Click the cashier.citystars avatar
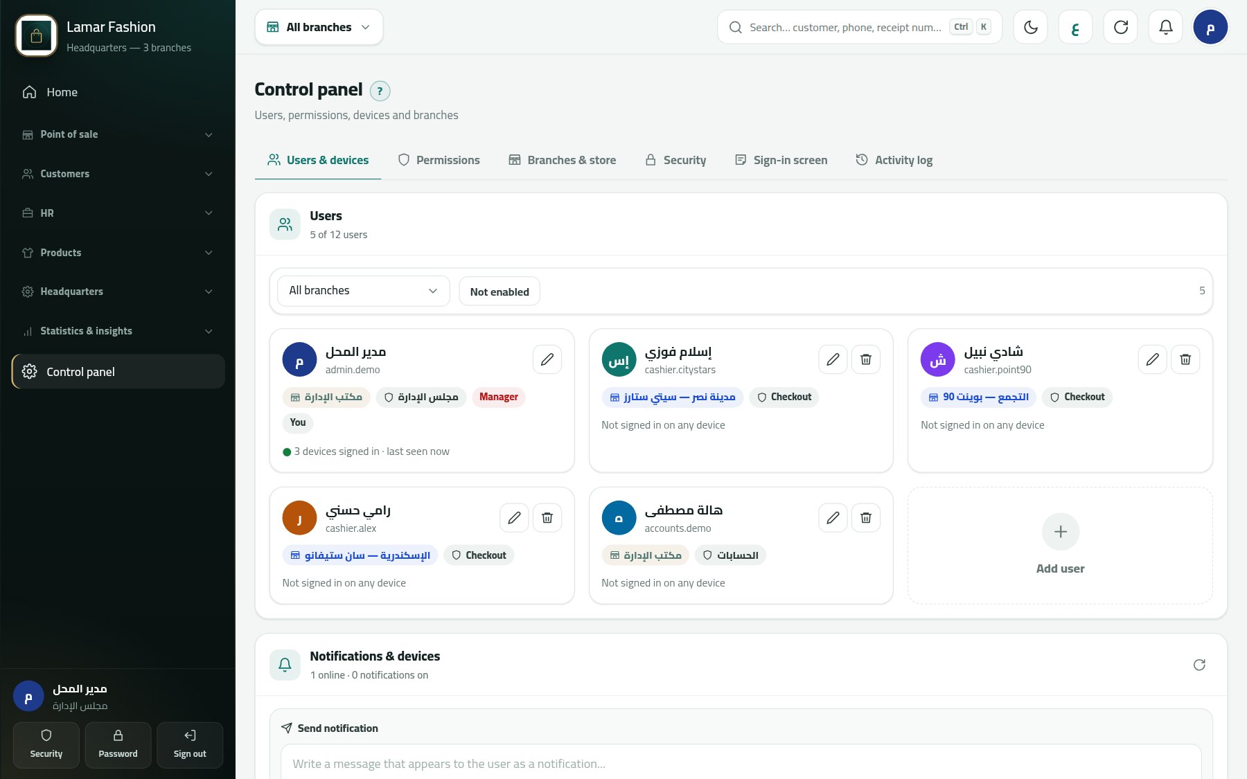1247x779 pixels. pyautogui.click(x=619, y=359)
